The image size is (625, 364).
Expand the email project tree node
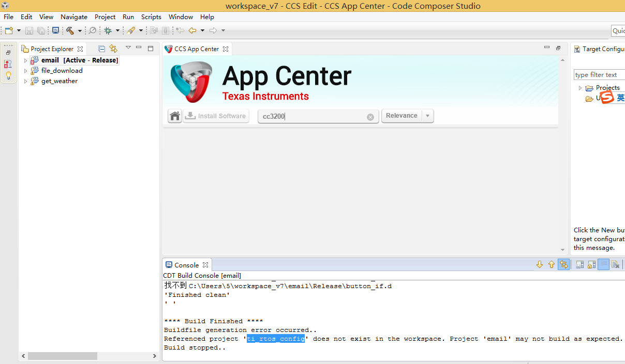(x=25, y=60)
